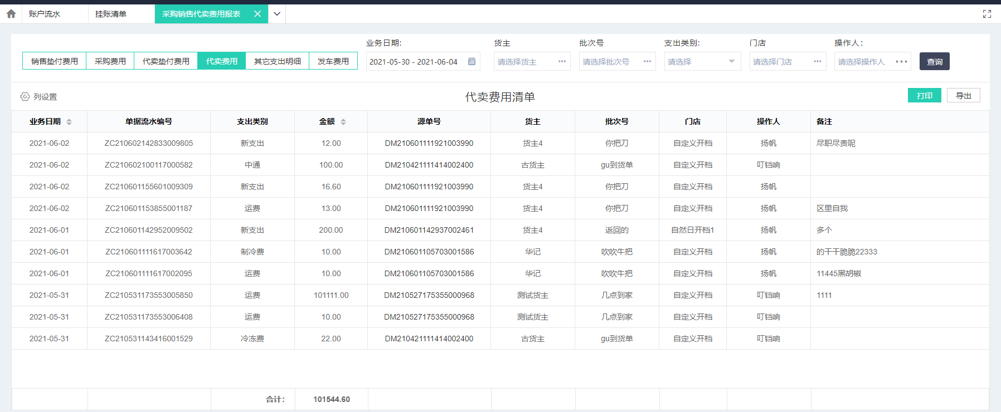Select row ZC210601111617003642

tap(500, 252)
